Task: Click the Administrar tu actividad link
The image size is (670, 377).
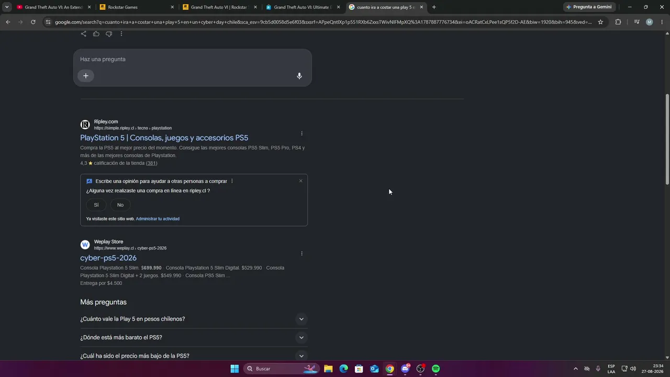Action: [158, 219]
